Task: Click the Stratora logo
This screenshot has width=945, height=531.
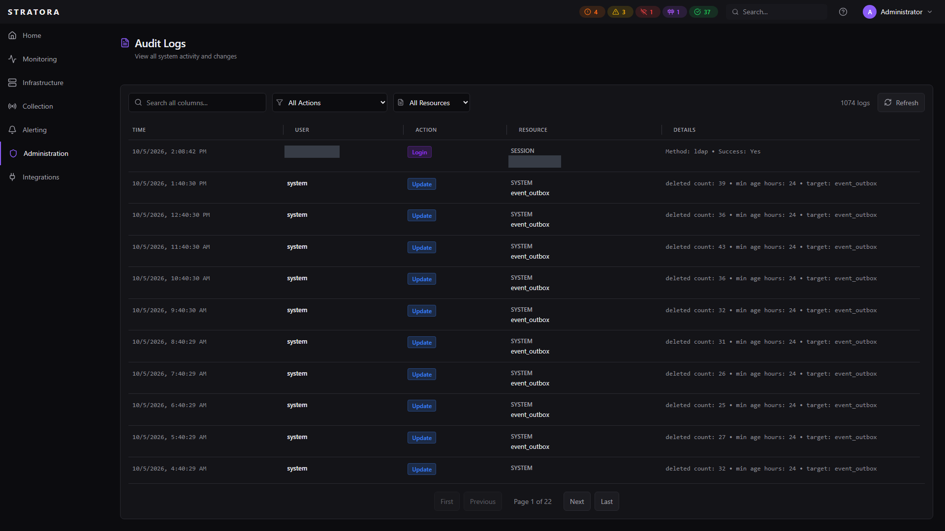Action: [33, 12]
